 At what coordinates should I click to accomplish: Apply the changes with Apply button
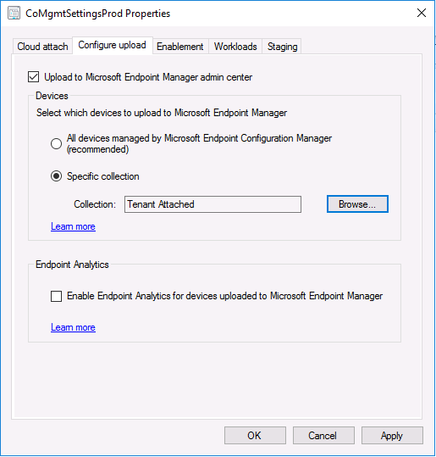tap(392, 436)
